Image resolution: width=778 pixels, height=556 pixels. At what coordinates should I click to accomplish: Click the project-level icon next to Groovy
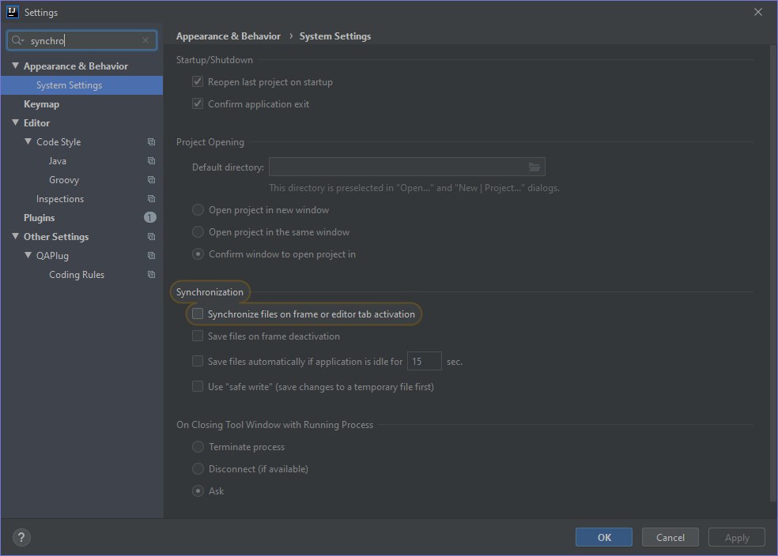pyautogui.click(x=151, y=180)
